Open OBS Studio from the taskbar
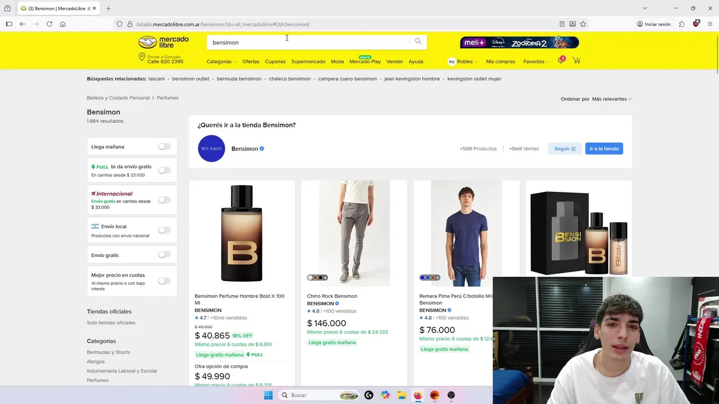The image size is (719, 404). (x=451, y=395)
